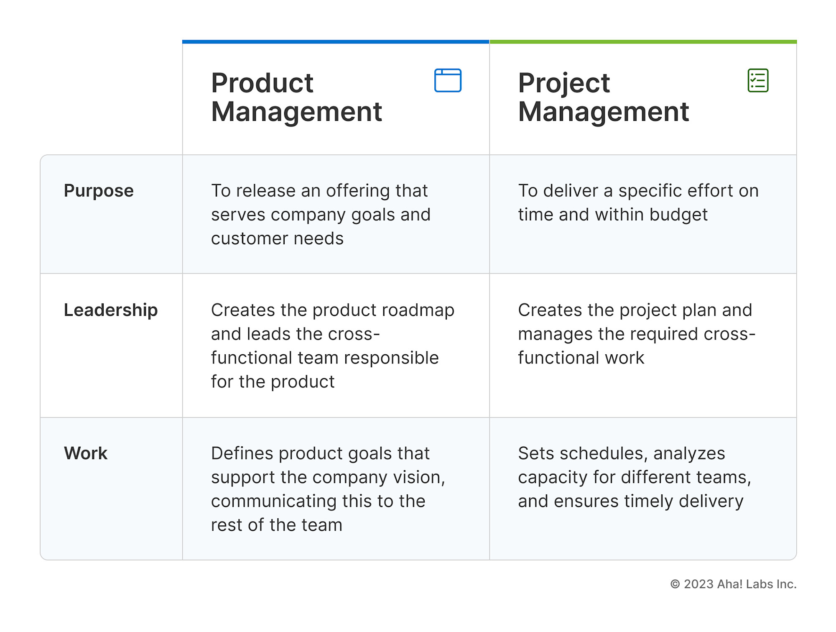Image resolution: width=836 pixels, height=632 pixels.
Task: Select the Project Management heading
Action: [603, 97]
